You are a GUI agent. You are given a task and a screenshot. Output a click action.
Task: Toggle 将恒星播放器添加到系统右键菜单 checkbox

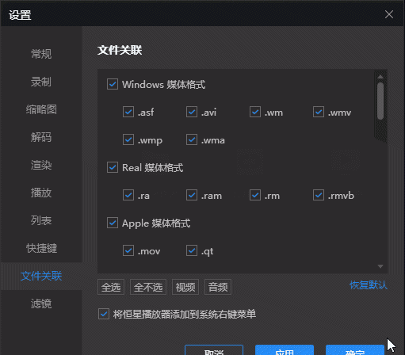104,314
